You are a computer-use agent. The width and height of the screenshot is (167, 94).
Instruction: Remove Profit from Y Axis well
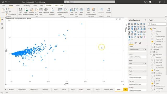[145, 71]
